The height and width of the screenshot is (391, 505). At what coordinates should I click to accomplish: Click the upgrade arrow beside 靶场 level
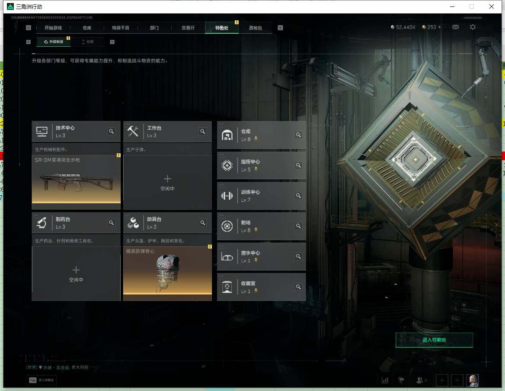pos(256,229)
